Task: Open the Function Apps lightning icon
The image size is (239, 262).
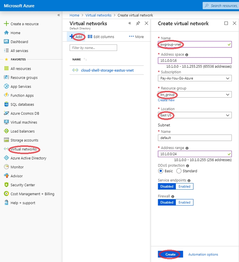Action: pyautogui.click(x=6, y=95)
